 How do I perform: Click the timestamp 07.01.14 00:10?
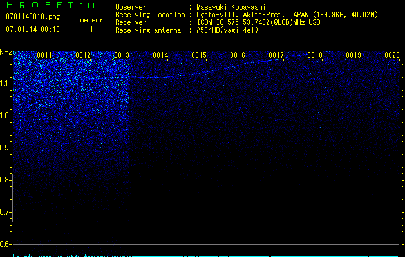[33, 29]
